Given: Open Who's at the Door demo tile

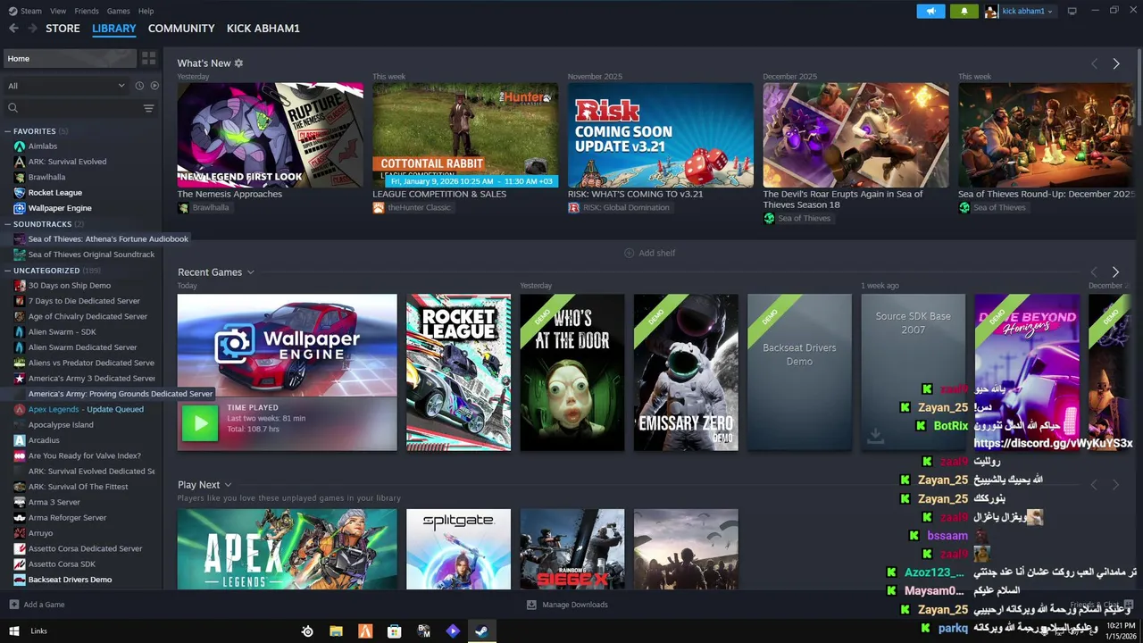Looking at the screenshot, I should point(572,372).
